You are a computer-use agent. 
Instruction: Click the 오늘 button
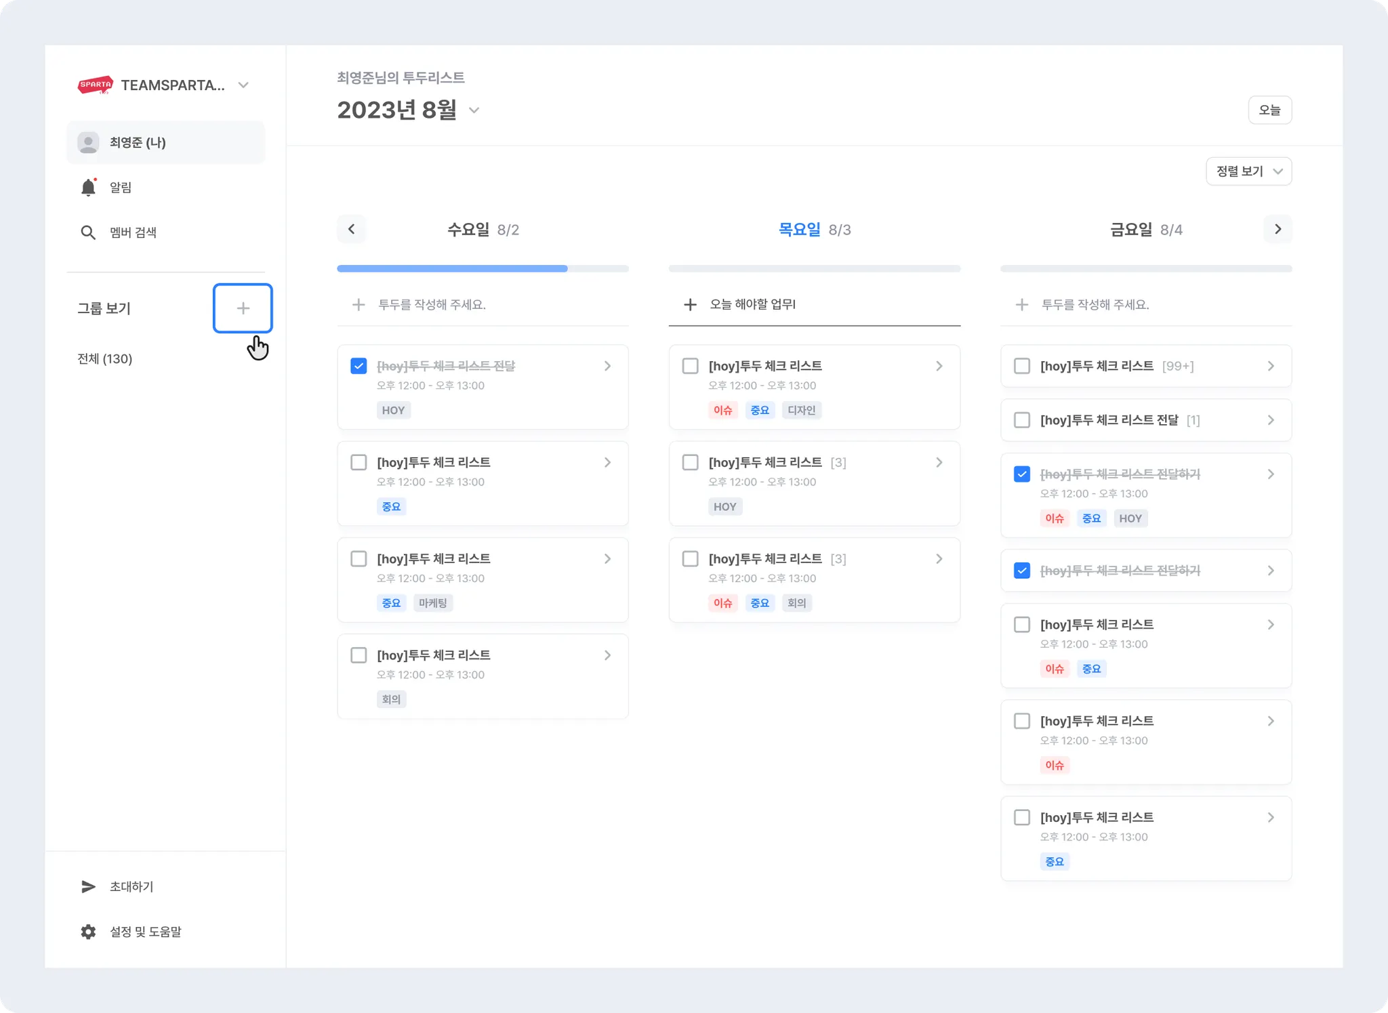[x=1269, y=110]
